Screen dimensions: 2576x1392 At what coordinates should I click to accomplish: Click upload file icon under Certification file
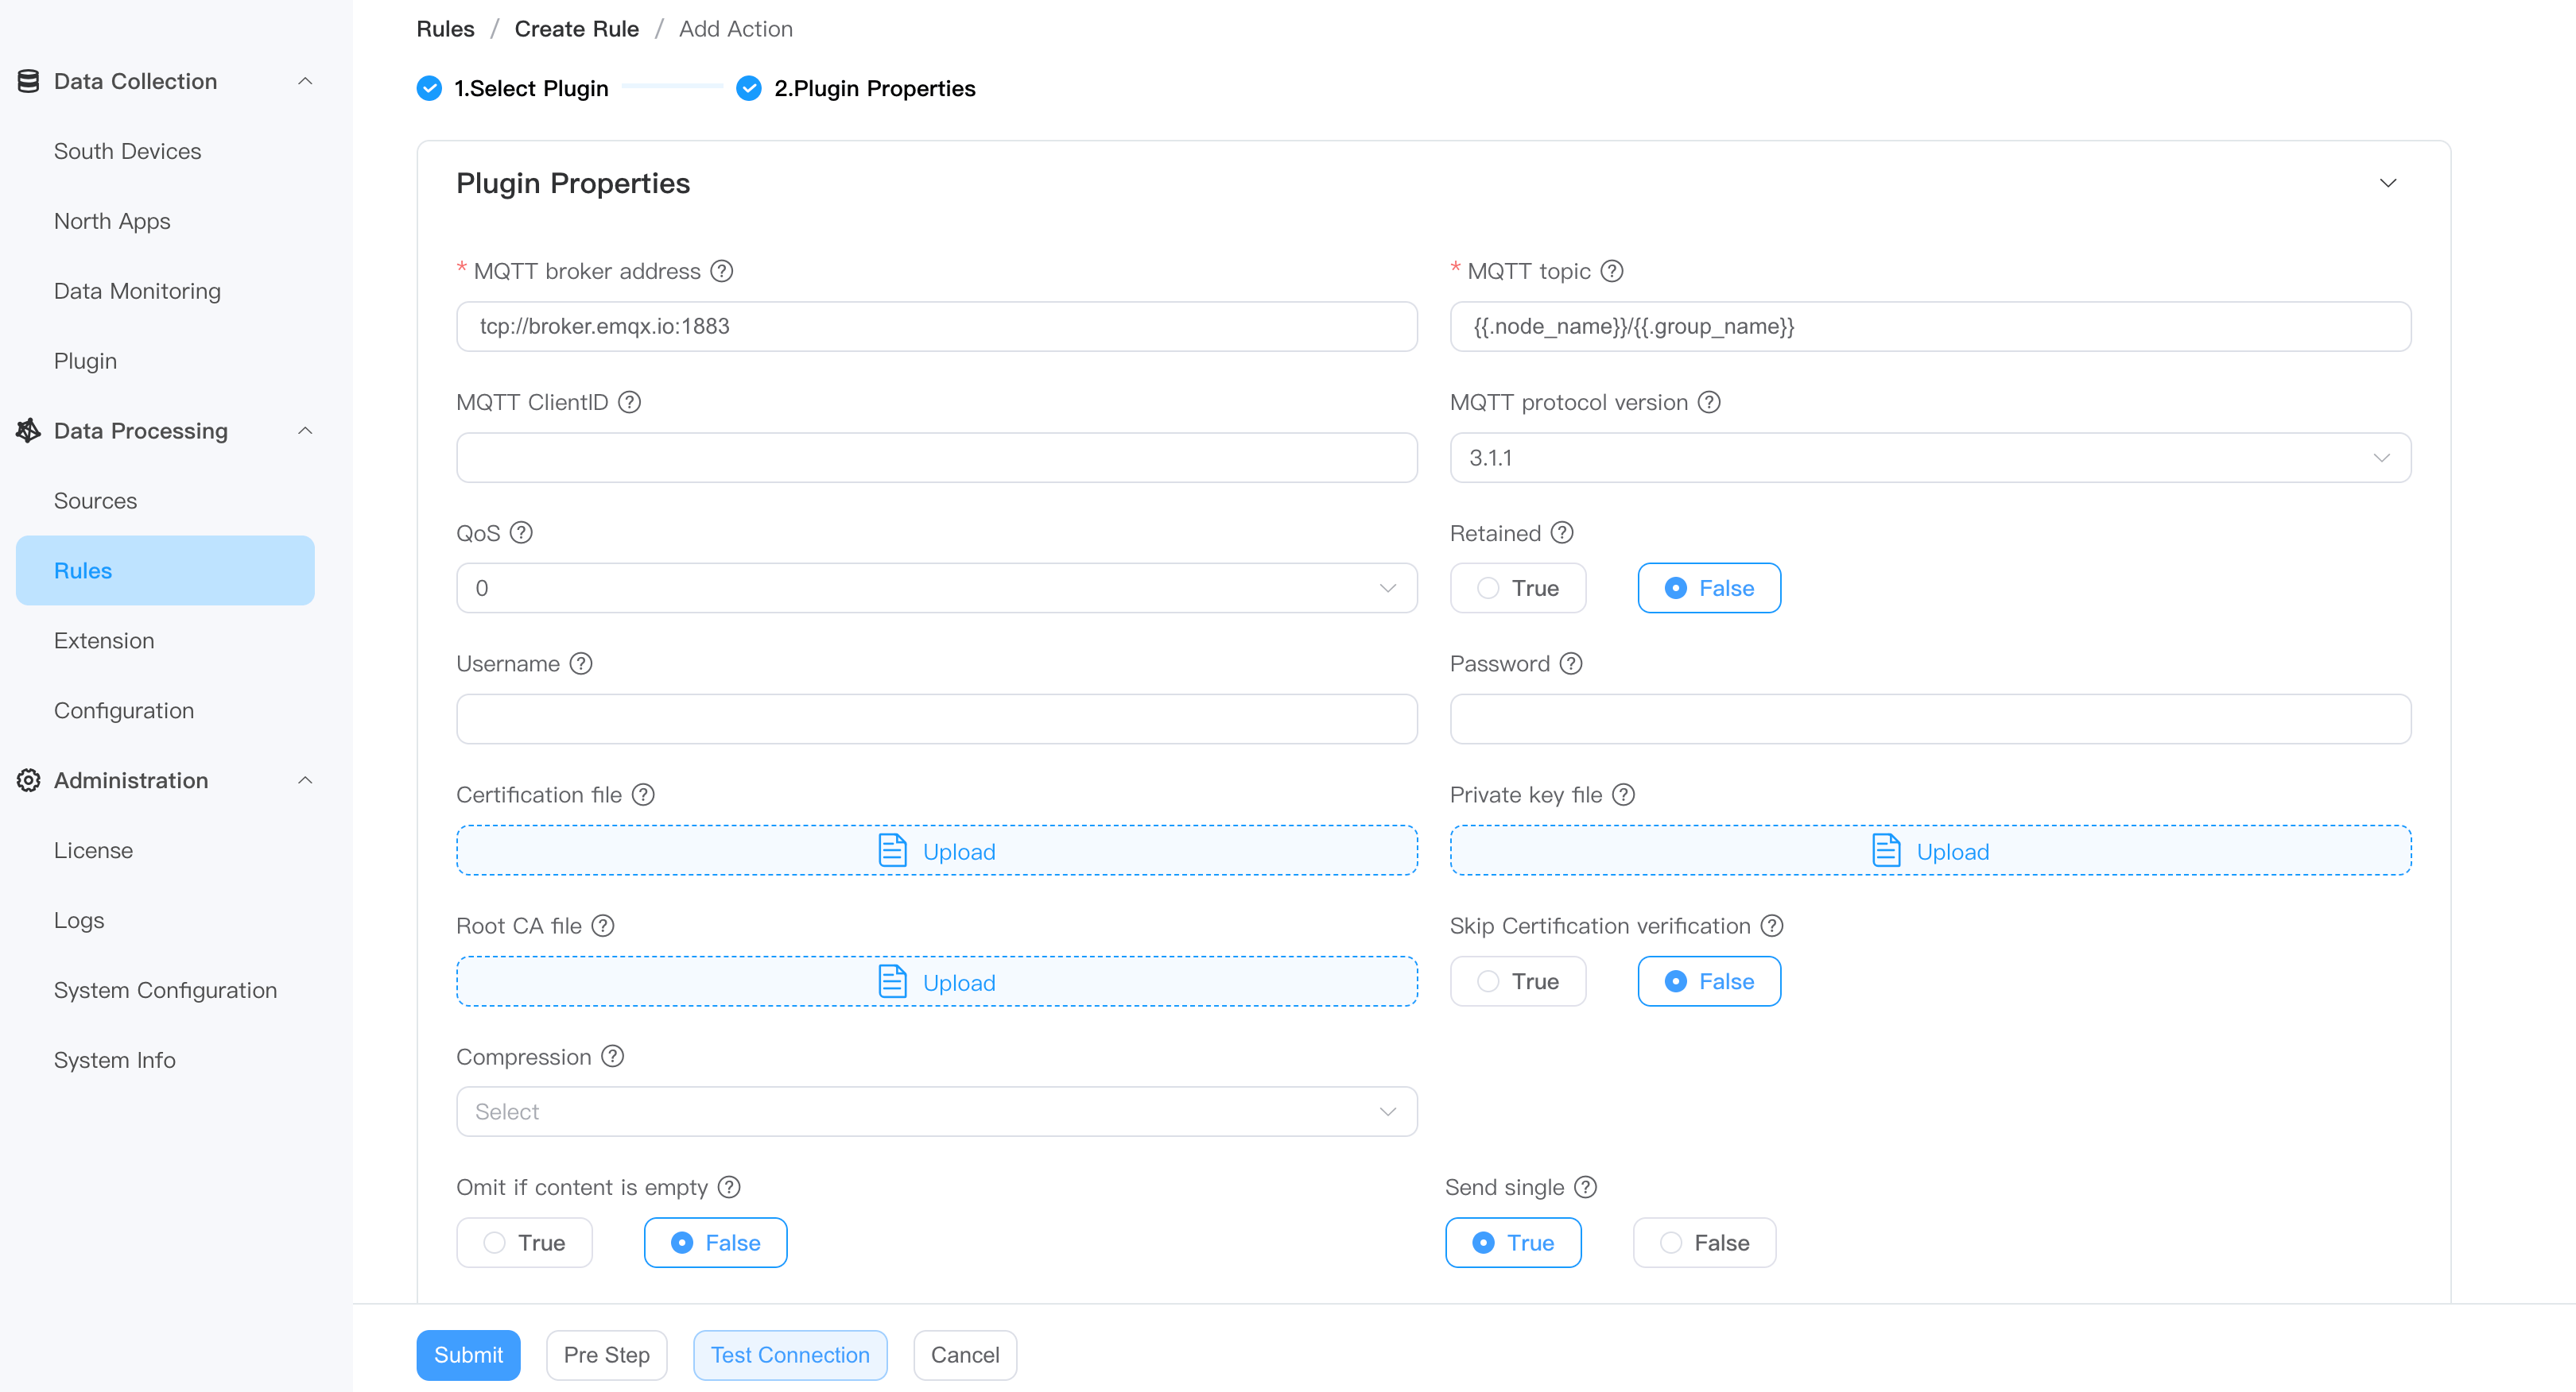tap(892, 850)
